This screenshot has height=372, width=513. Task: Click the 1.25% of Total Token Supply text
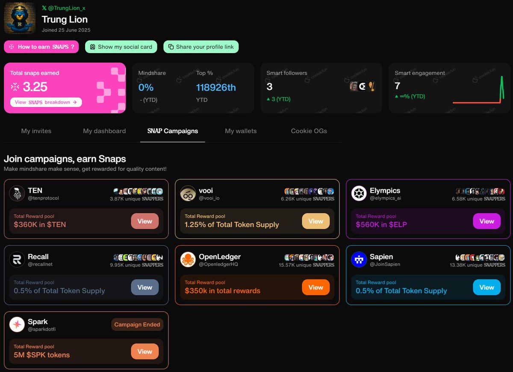coord(232,224)
